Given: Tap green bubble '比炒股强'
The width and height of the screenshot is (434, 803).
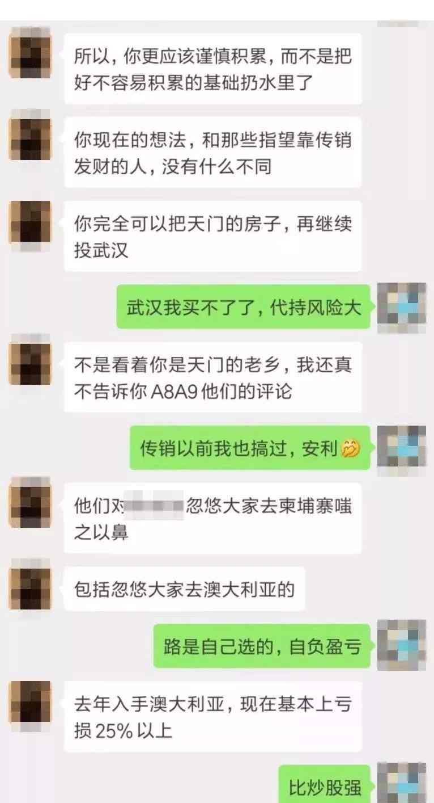Looking at the screenshot, I should 325,786.
